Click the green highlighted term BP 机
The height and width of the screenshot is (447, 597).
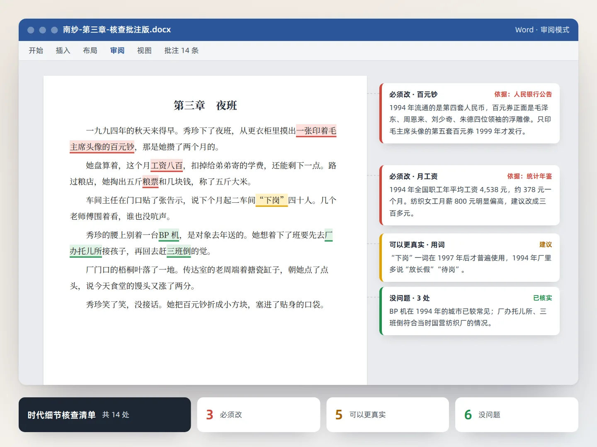point(169,235)
